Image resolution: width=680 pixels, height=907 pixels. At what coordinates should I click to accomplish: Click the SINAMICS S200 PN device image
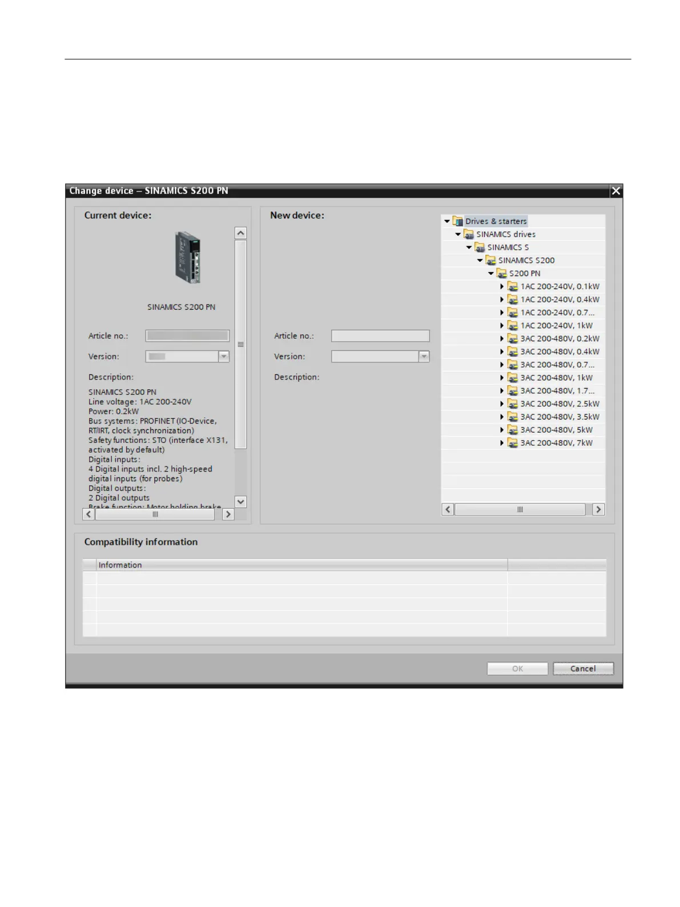(188, 257)
